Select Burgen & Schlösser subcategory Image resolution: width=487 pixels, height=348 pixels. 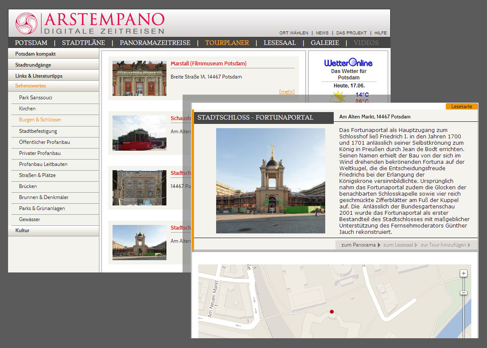coord(55,120)
